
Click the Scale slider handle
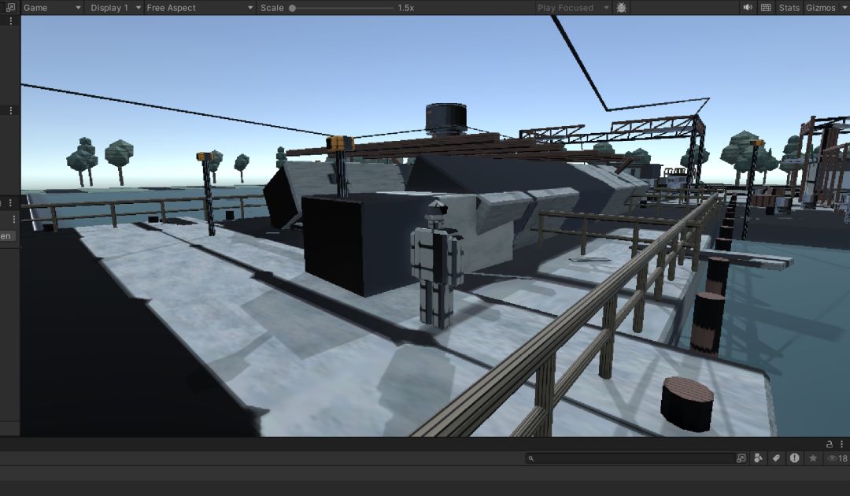point(292,8)
